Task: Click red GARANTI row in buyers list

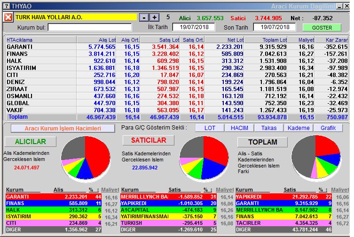Action: pos(54,197)
